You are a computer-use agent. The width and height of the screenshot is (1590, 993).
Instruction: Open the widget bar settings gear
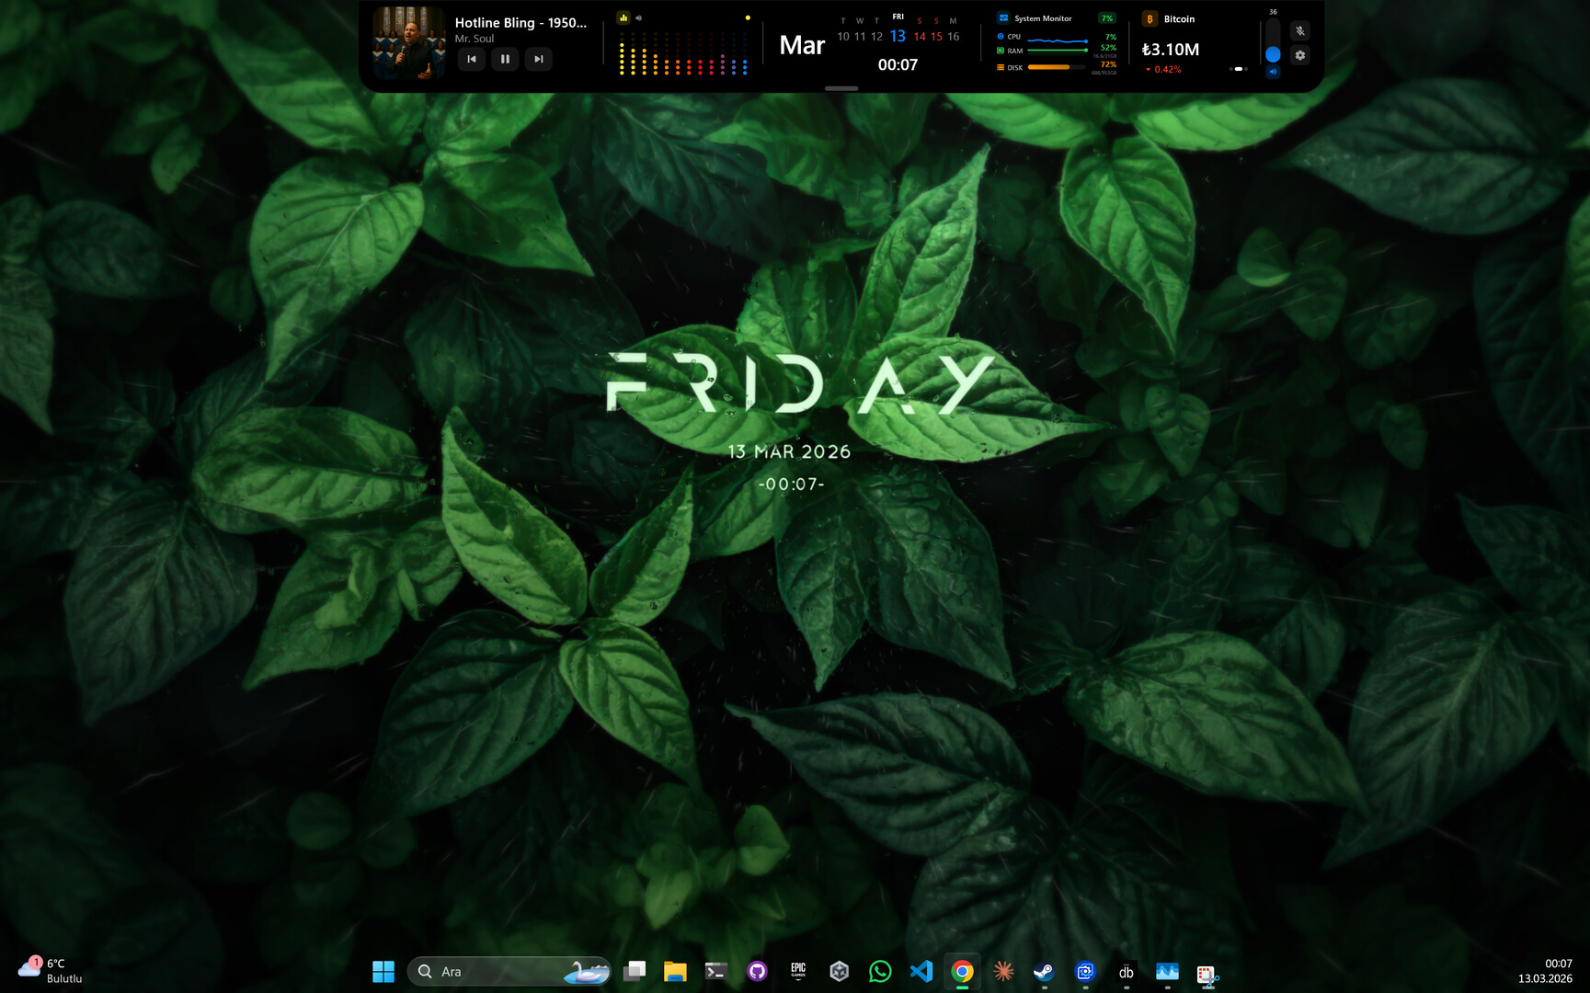[1299, 55]
